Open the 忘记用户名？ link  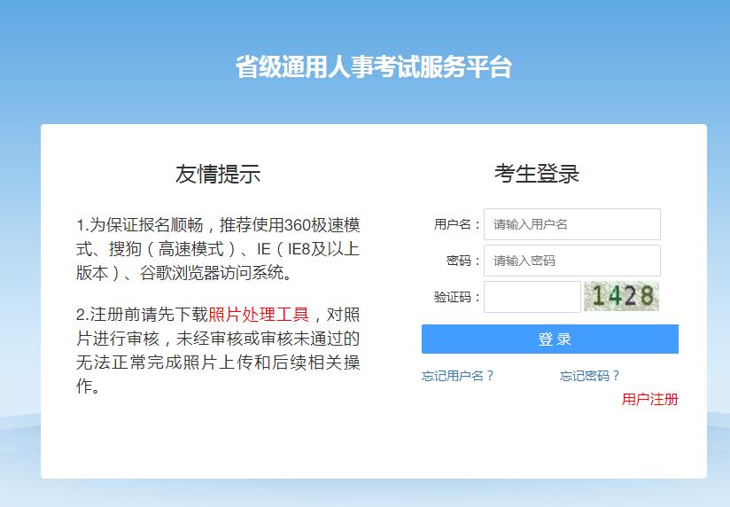point(458,376)
